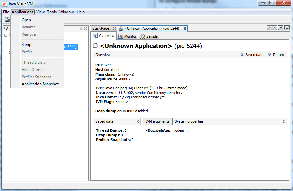Viewport: 293px width, 191px height.
Task: Click the Java VisualVM title bar icon
Action: (x=4, y=4)
